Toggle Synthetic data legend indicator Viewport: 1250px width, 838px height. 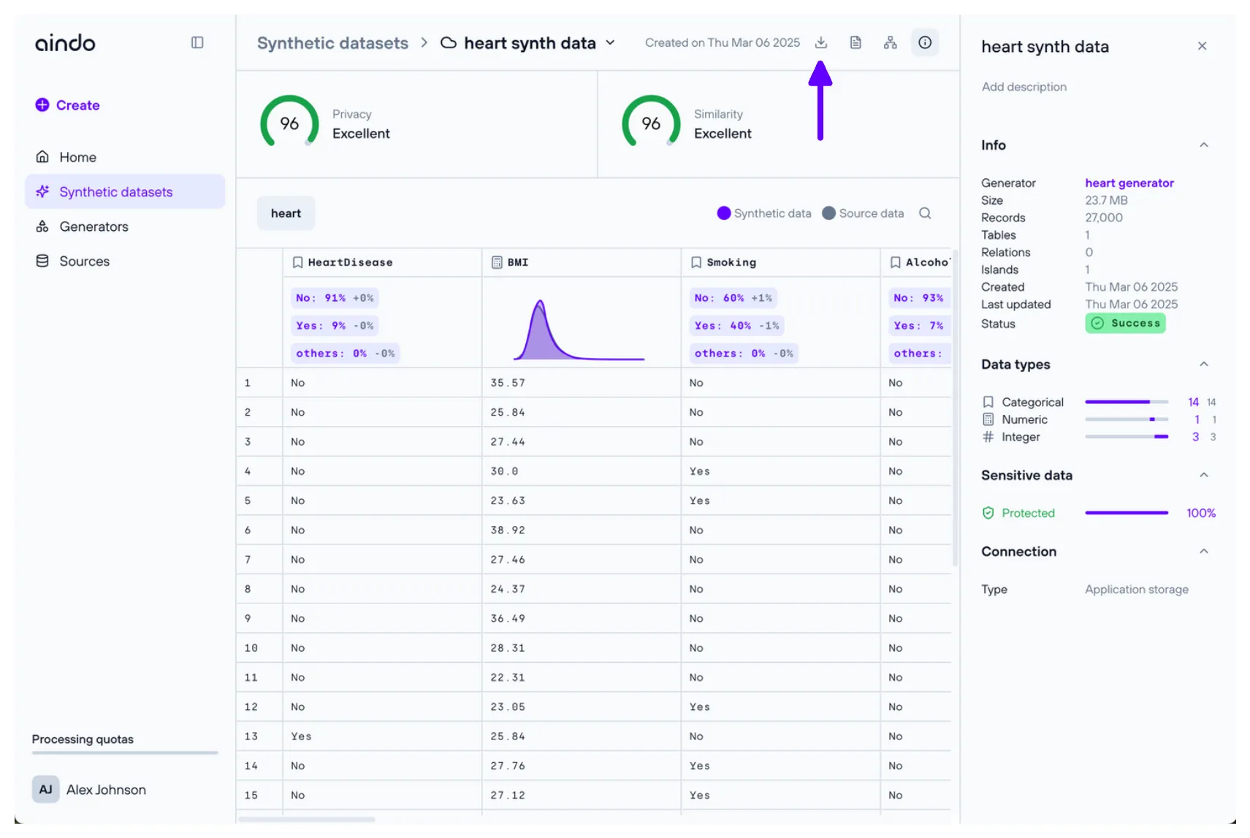[724, 213]
